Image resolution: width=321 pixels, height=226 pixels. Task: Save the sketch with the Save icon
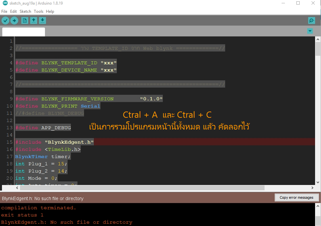[x=42, y=20]
